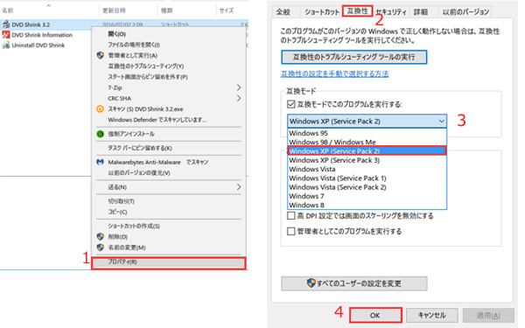This screenshot has height=328, width=525.
Task: Expand the 7-Zip submenu
Action: click(238, 87)
